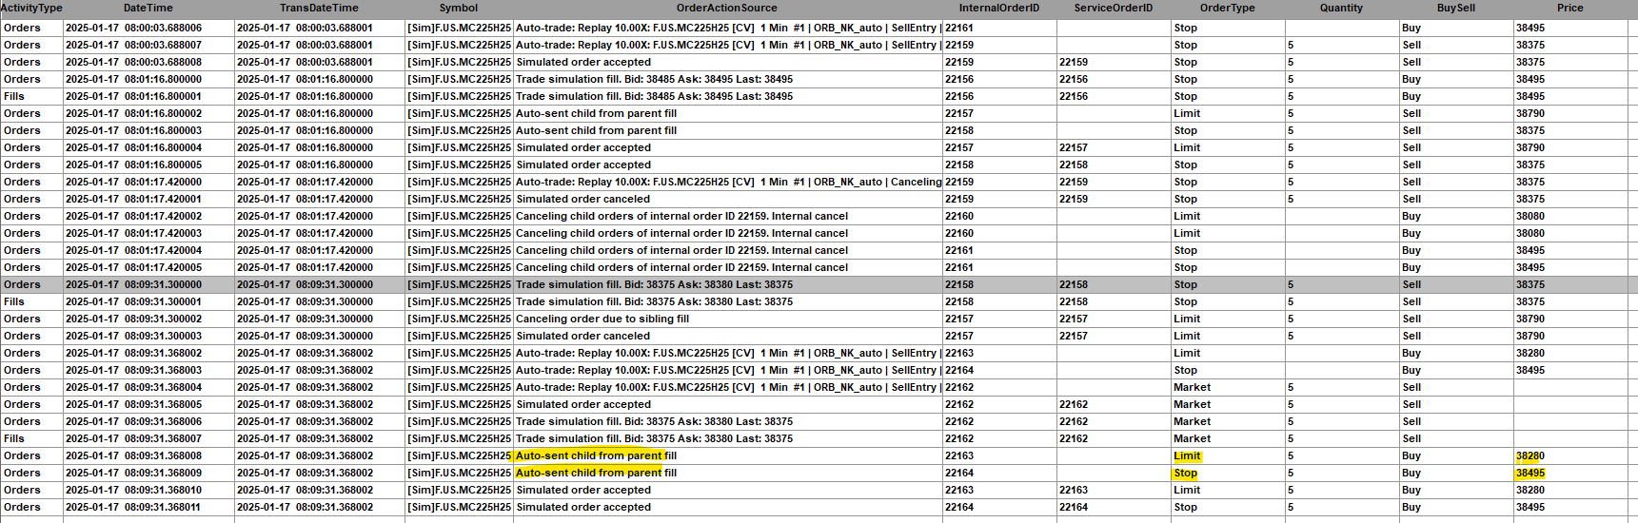
Task: Select InternalOrderID 22163 in the 08:09:31.368002 row
Action: (959, 353)
